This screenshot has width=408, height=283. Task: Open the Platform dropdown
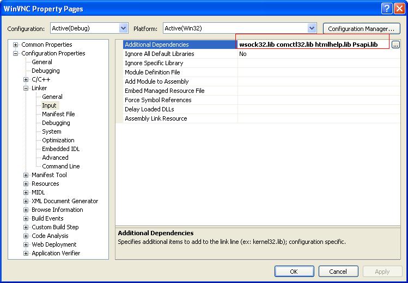click(312, 28)
